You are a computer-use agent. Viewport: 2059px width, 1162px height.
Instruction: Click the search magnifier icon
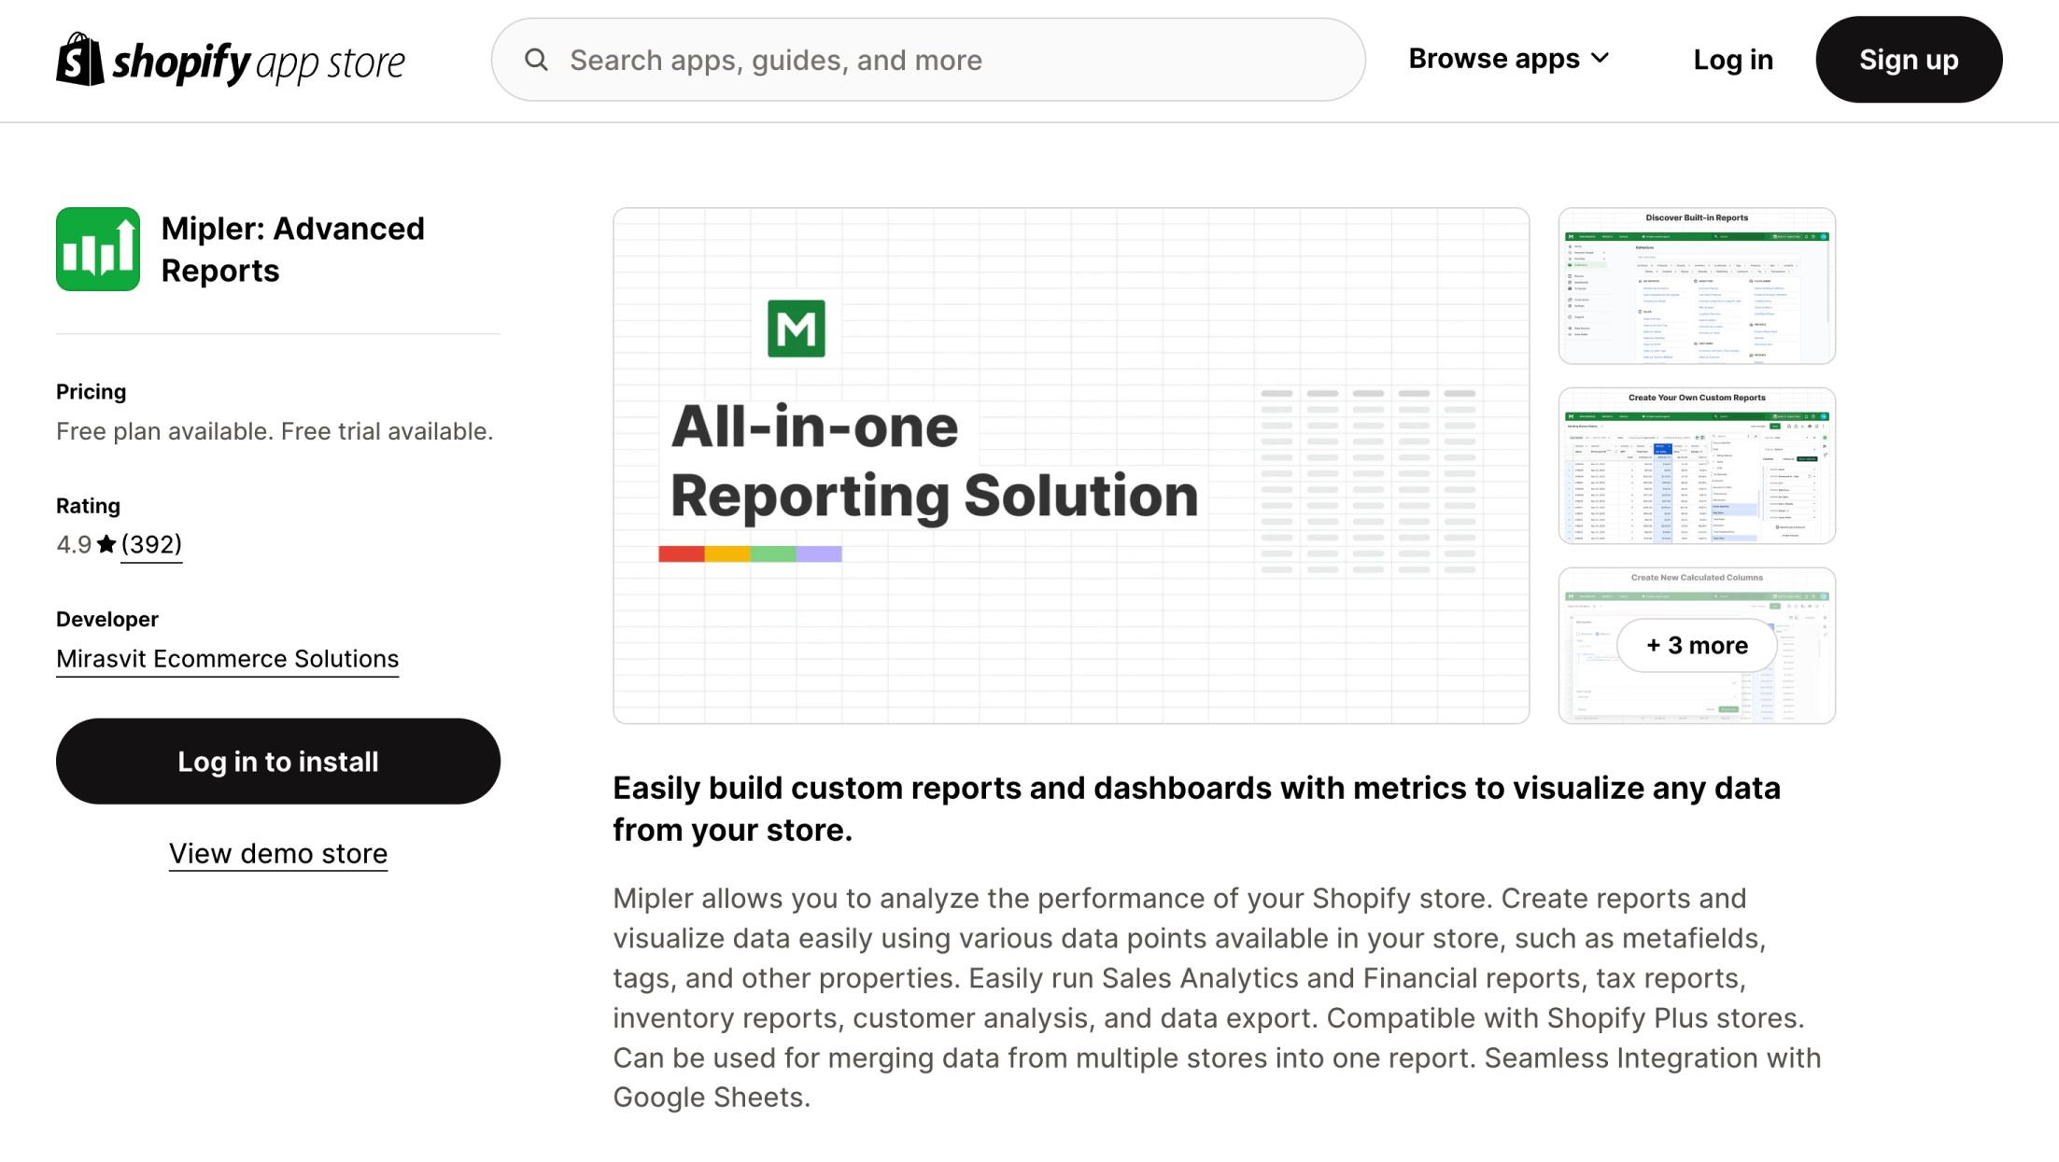(537, 60)
